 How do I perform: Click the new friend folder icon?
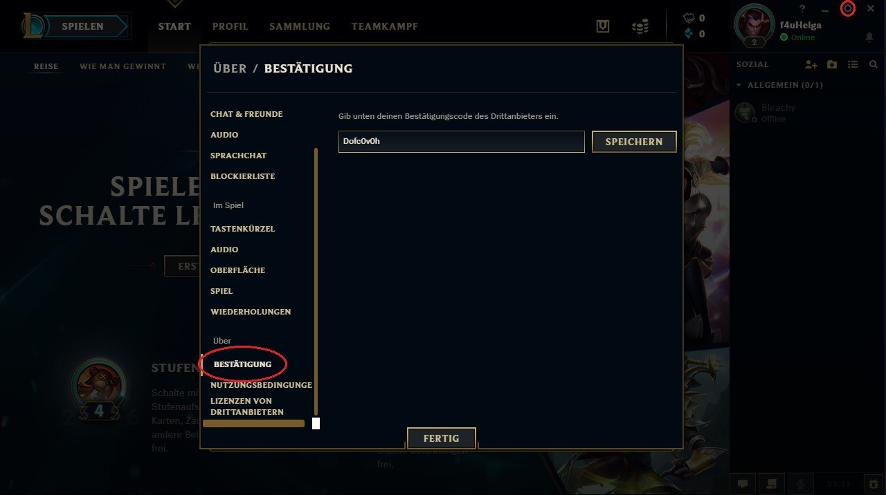coord(832,64)
